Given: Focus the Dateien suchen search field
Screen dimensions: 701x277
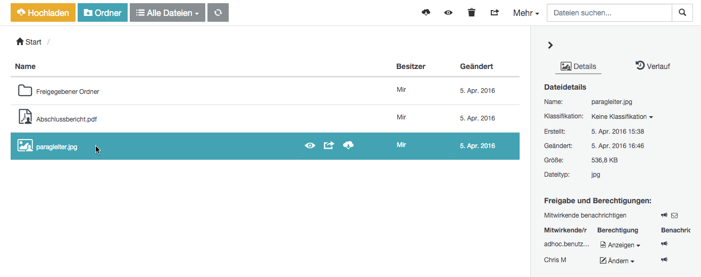Looking at the screenshot, I should tap(610, 13).
